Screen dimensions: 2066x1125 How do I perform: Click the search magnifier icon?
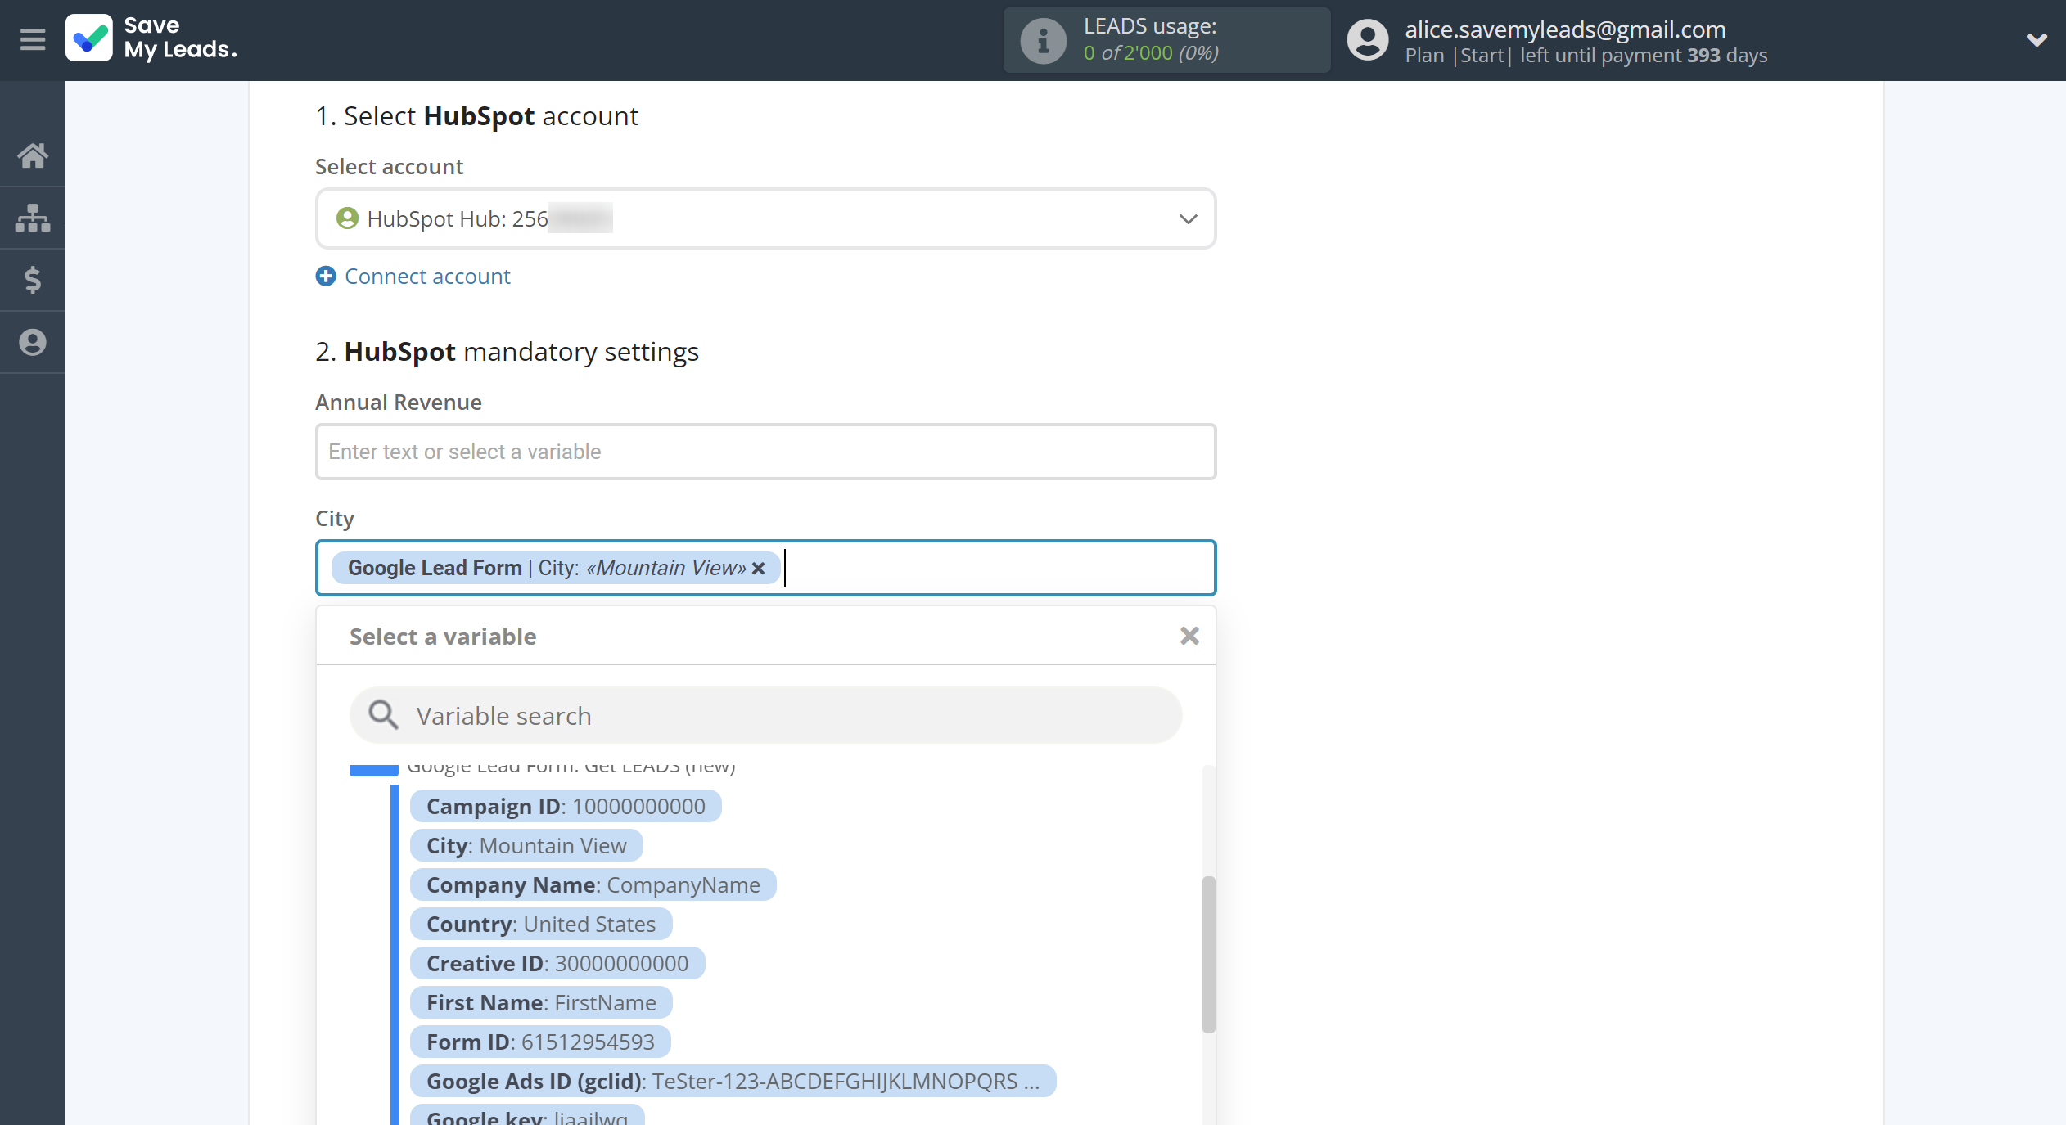point(383,715)
